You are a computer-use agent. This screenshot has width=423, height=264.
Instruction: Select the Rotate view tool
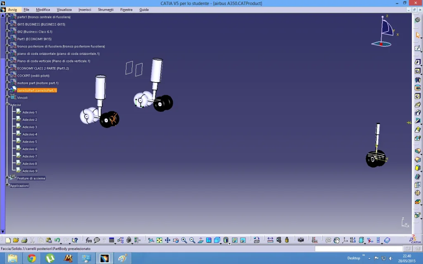(176, 240)
